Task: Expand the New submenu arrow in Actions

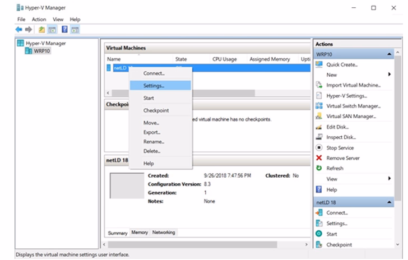Action: tap(390, 75)
